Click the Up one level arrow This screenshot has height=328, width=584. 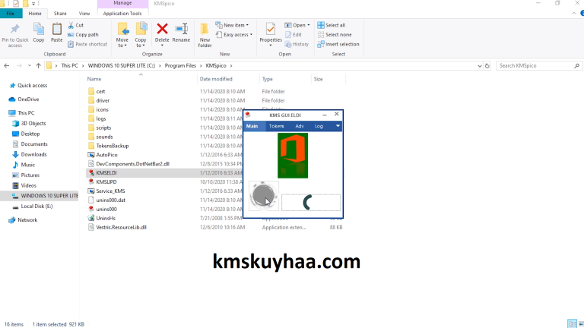point(38,66)
